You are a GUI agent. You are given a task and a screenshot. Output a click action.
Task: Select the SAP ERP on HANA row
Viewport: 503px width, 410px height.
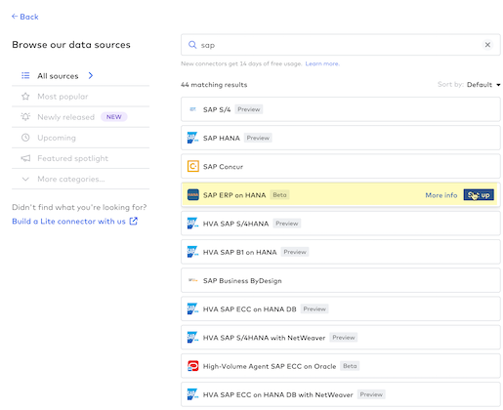pyautogui.click(x=341, y=195)
